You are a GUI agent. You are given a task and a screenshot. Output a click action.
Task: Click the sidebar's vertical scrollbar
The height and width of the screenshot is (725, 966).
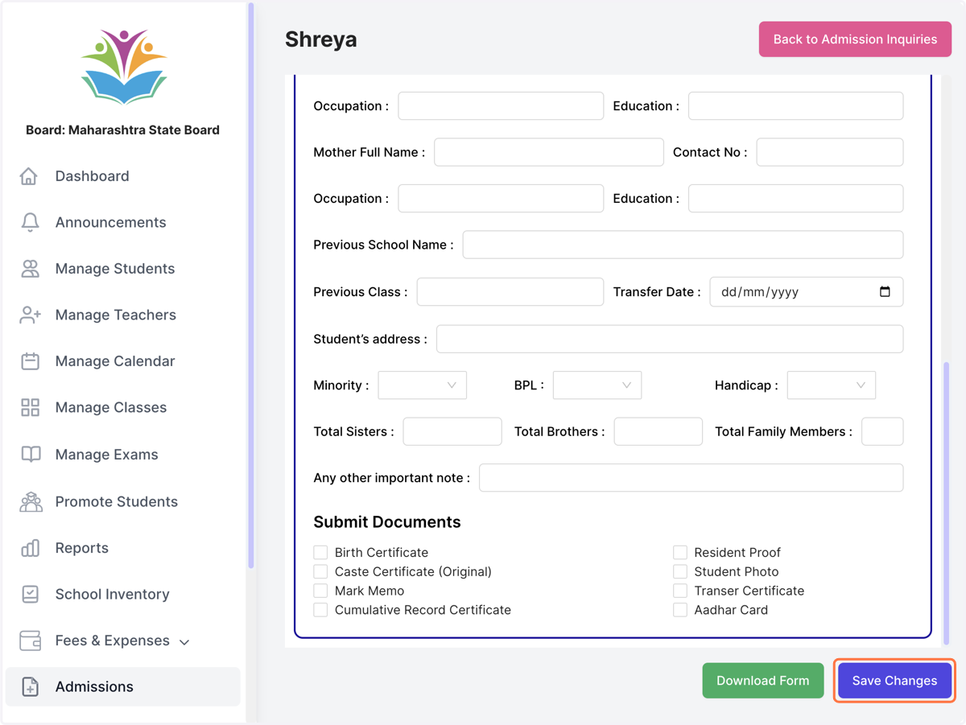tap(250, 286)
